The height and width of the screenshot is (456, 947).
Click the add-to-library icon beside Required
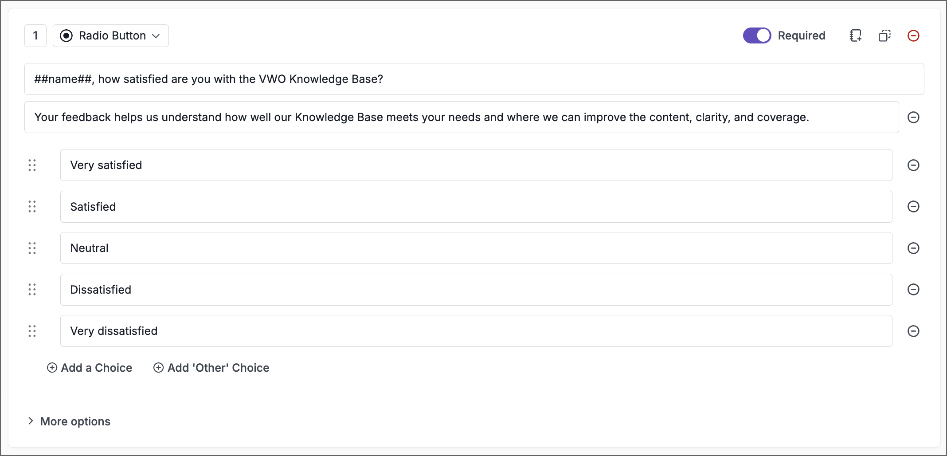[x=856, y=35]
